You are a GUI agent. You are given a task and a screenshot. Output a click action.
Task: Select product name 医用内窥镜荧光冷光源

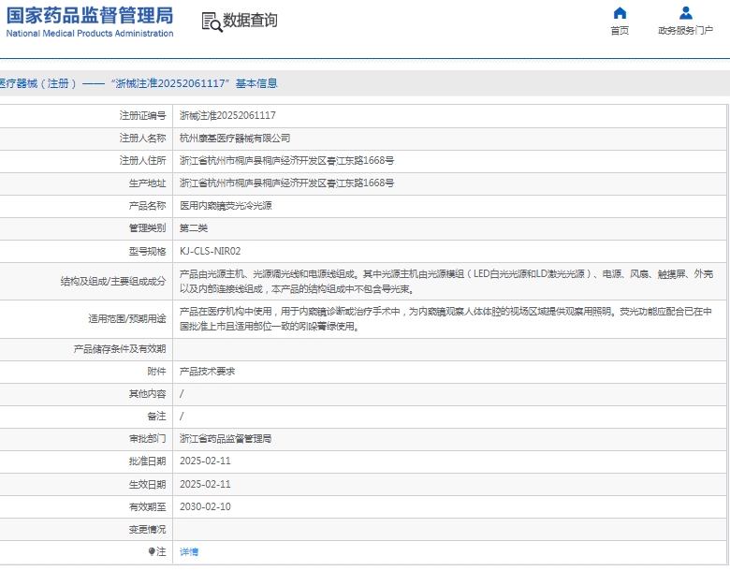[x=226, y=206]
